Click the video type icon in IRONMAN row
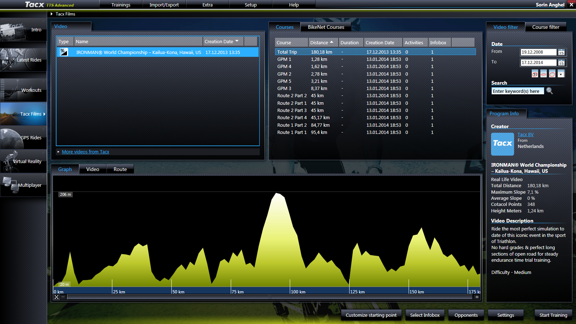Screen dimensions: 576x324 (x=64, y=52)
